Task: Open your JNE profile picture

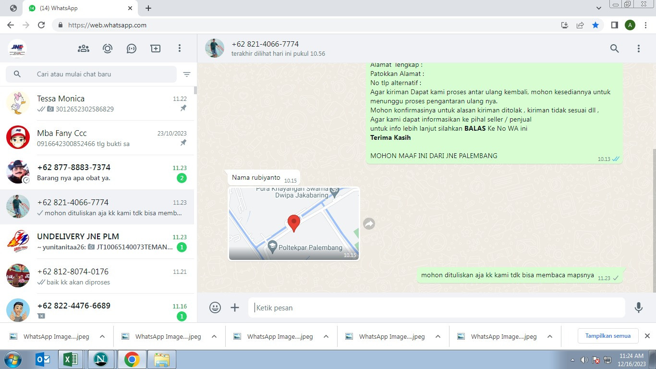Action: pos(17,48)
